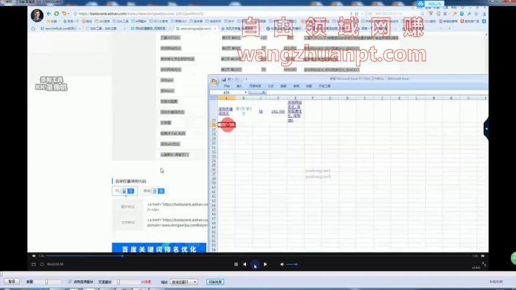
Task: Open the Excel 开发工具 ribbon tab
Action: coord(325,86)
